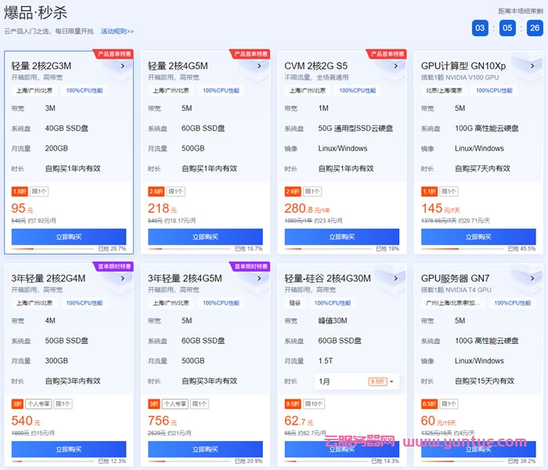The image size is (548, 470).
Task: Click the 个人专享 tag on the 540元 plan
Action: tap(38, 404)
